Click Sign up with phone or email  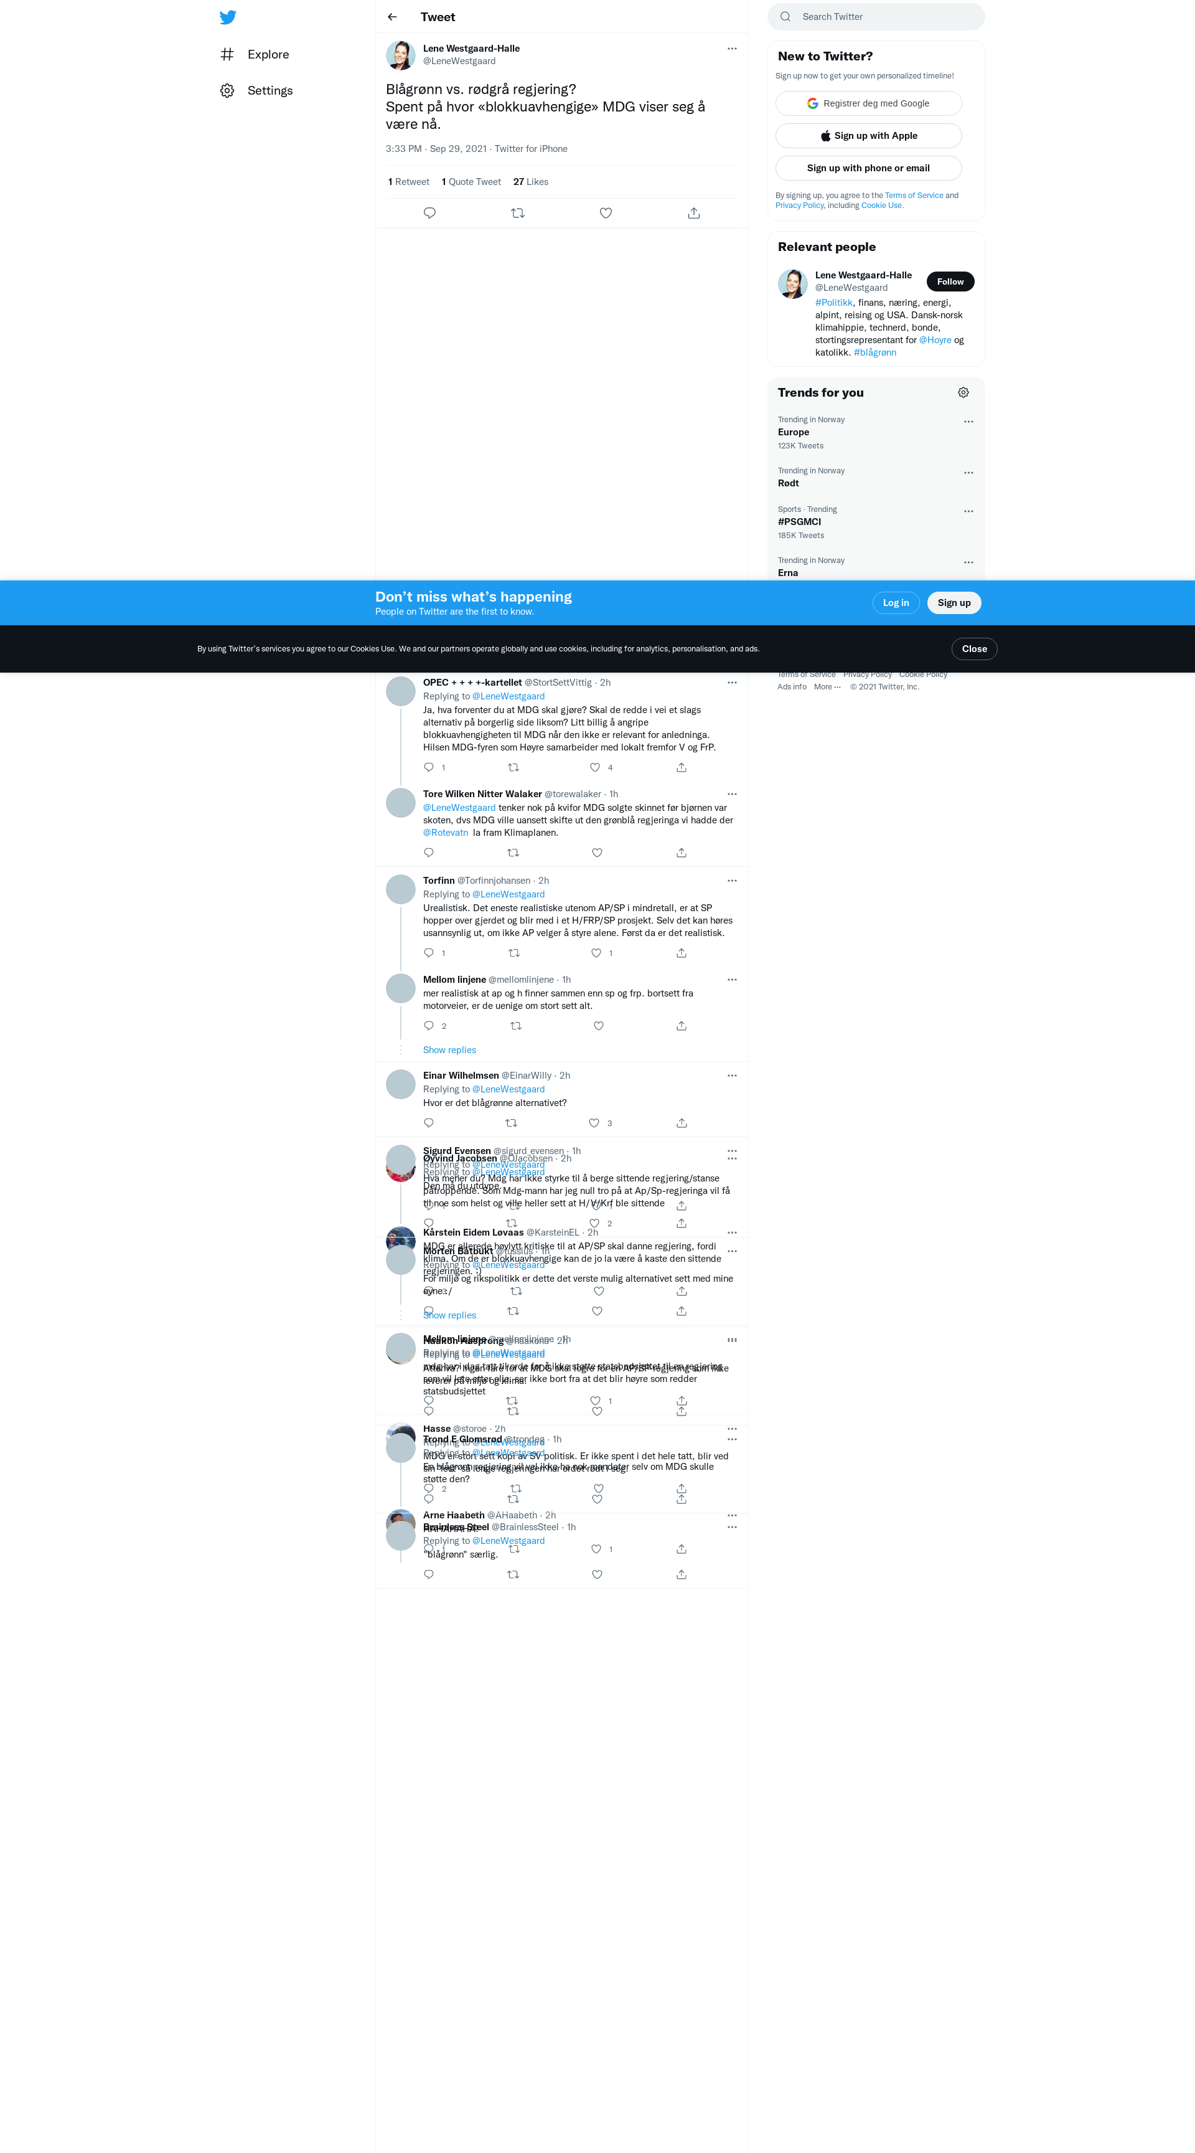click(868, 168)
